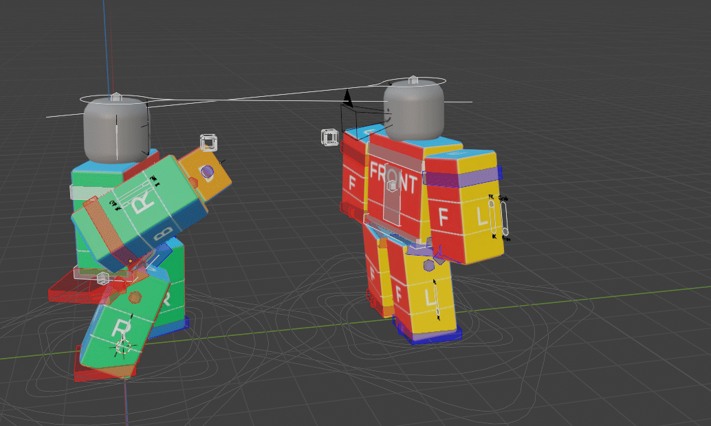The height and width of the screenshot is (426, 711).
Task: Select the gray head of the left character
Action: pos(116,131)
